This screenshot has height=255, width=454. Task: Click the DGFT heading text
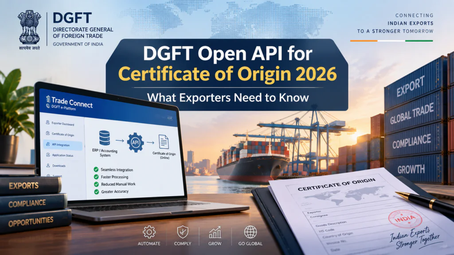(x=72, y=18)
